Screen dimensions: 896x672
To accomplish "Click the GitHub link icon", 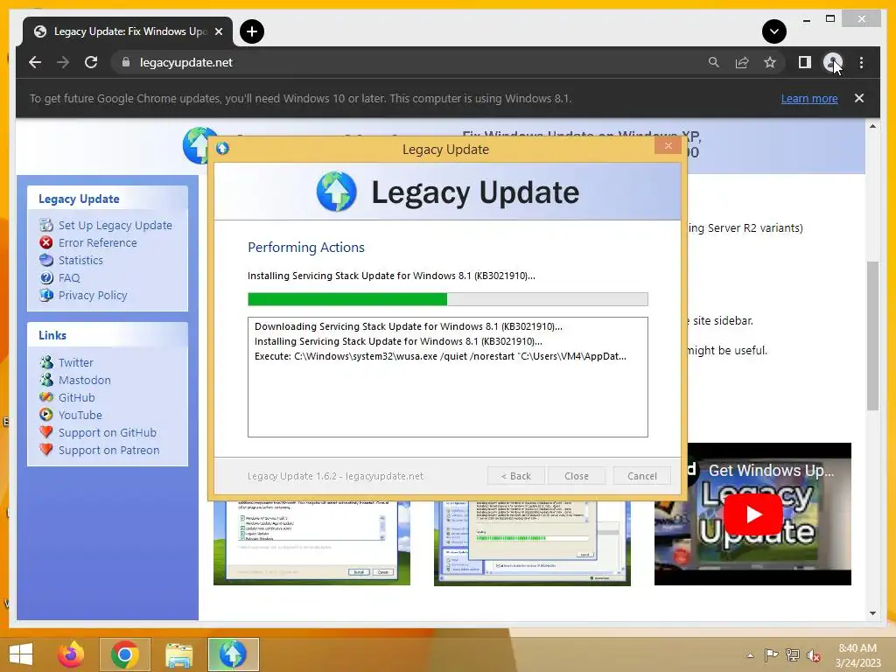I will pyautogui.click(x=46, y=397).
